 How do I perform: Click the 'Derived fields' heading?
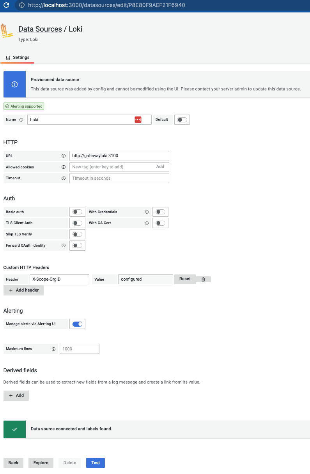[x=20, y=370]
